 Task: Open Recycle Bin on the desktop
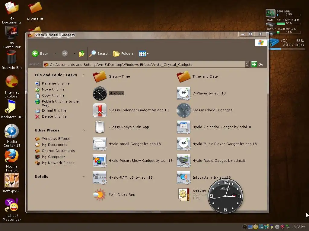point(12,60)
